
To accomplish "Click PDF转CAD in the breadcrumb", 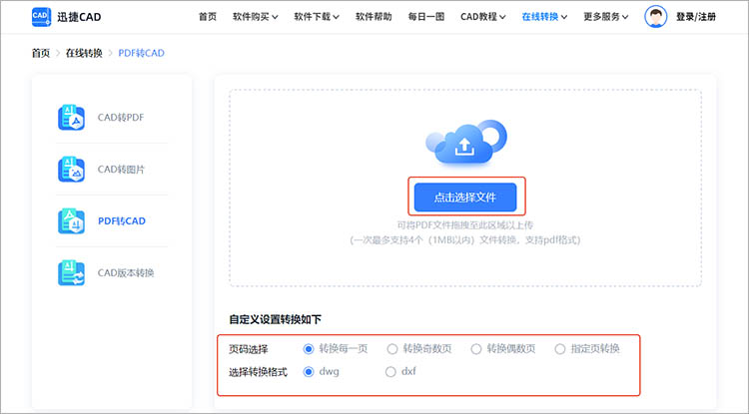I will tap(142, 53).
